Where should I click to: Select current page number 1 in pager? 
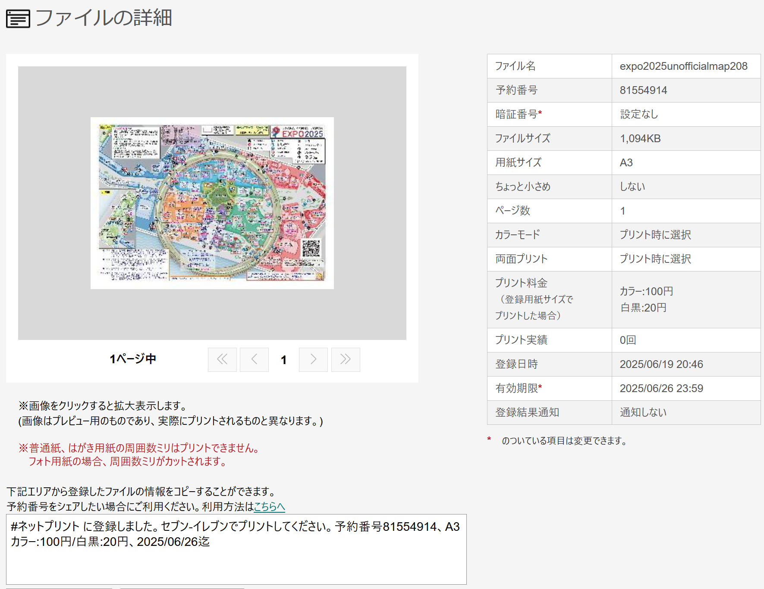pos(283,360)
